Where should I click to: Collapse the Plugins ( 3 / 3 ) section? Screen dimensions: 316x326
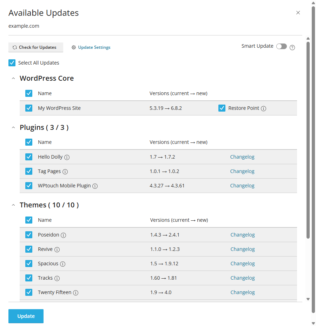click(x=13, y=127)
